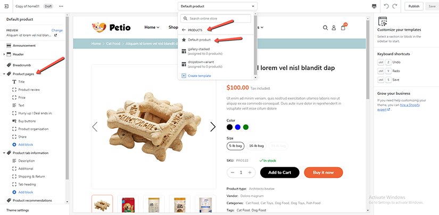Screen dimensions: 439x215
Task: Go back using the Products arrow
Action: coord(184,30)
